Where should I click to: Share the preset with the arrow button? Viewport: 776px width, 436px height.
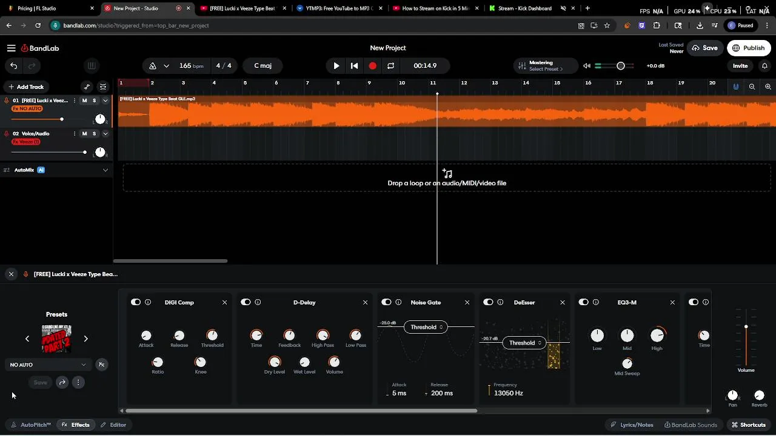pyautogui.click(x=62, y=382)
